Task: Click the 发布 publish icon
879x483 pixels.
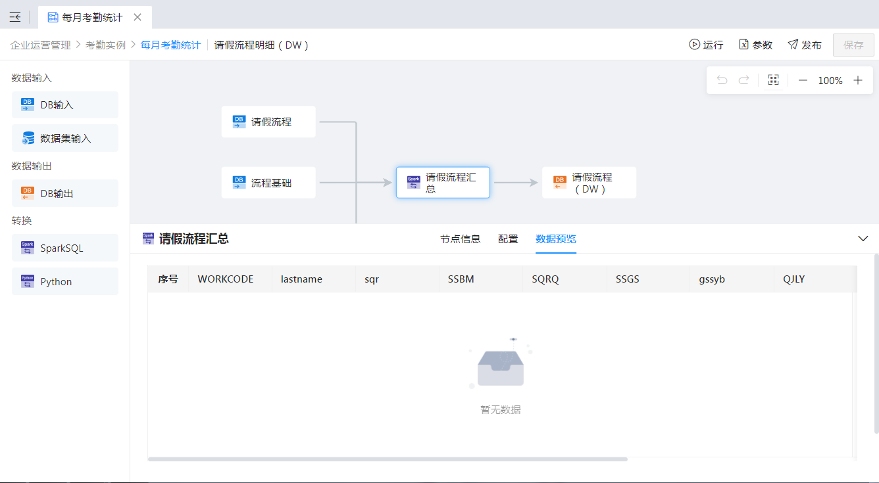Action: pyautogui.click(x=793, y=45)
